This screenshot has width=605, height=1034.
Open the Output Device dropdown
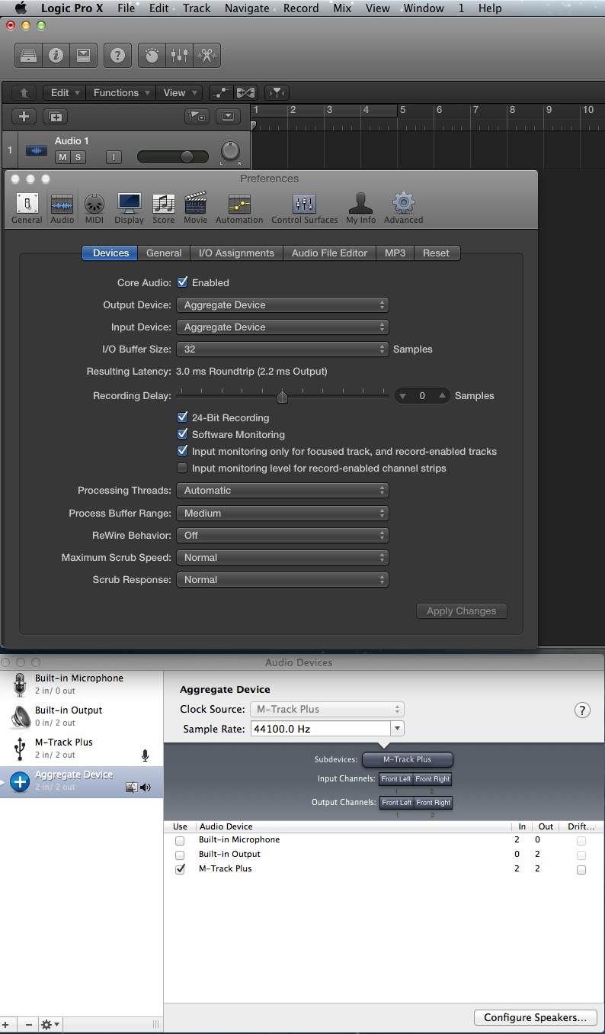282,305
